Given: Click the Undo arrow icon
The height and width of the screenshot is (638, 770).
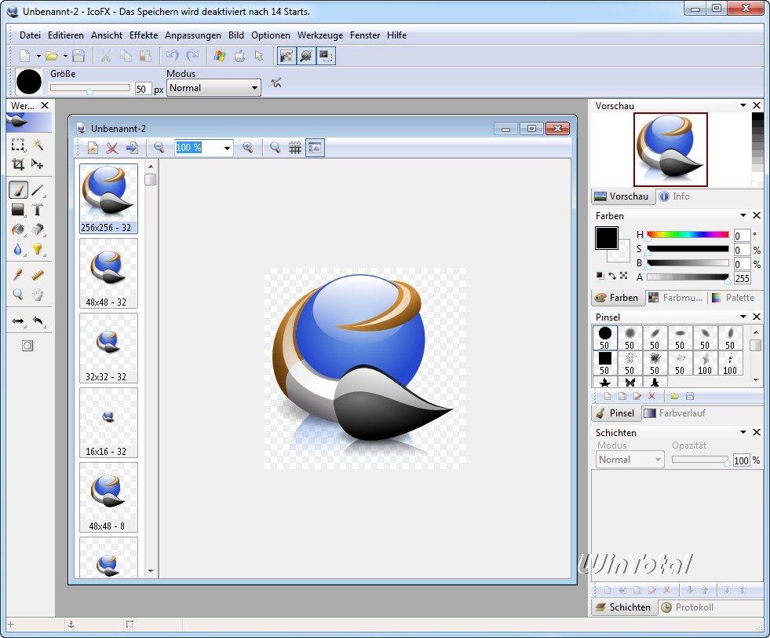Looking at the screenshot, I should pyautogui.click(x=172, y=56).
